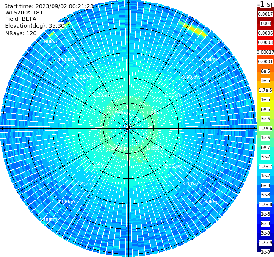Click the 1e-5 colorbar label
This screenshot has width=274, height=257.
click(266, 99)
